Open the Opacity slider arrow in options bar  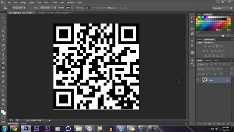coord(73,8)
